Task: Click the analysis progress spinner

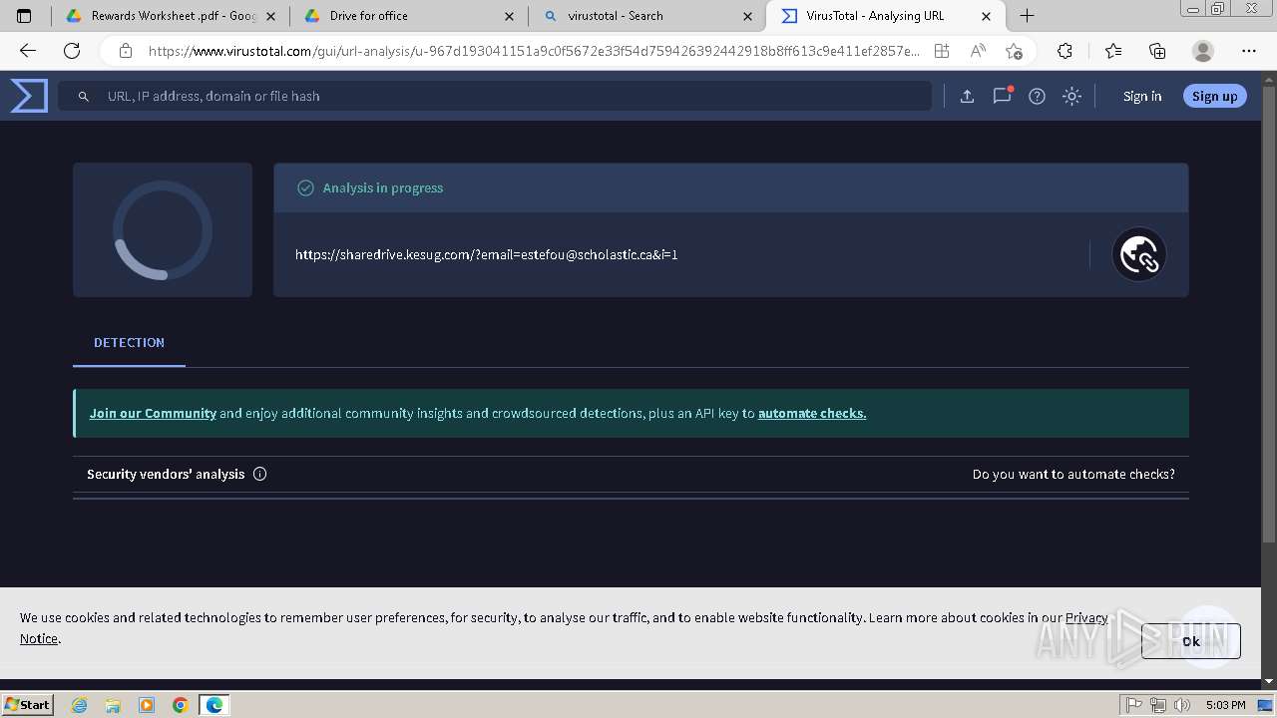Action: pyautogui.click(x=163, y=230)
